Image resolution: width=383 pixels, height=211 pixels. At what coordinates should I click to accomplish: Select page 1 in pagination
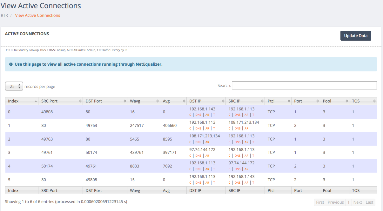pos(348,202)
